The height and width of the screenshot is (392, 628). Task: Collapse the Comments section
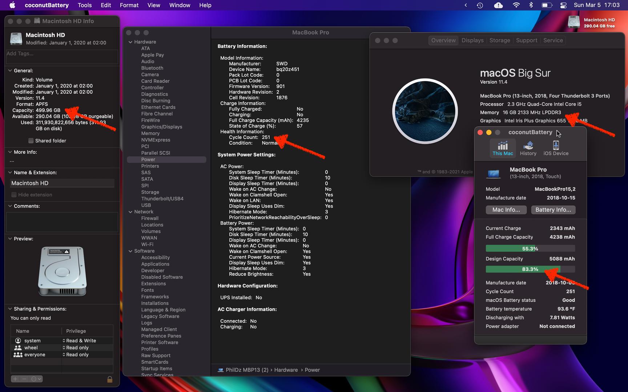(10, 206)
